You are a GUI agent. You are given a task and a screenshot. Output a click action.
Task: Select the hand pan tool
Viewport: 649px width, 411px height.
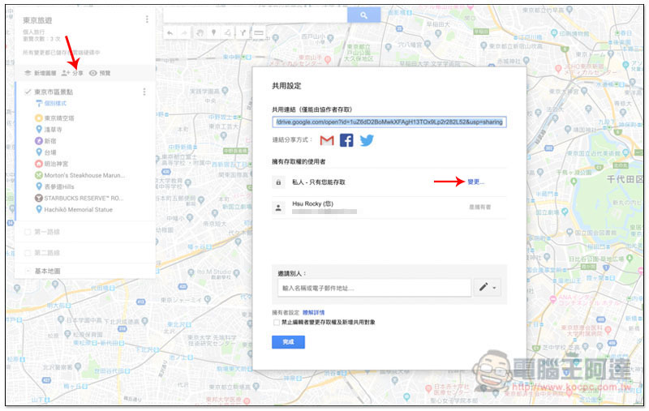[x=200, y=33]
